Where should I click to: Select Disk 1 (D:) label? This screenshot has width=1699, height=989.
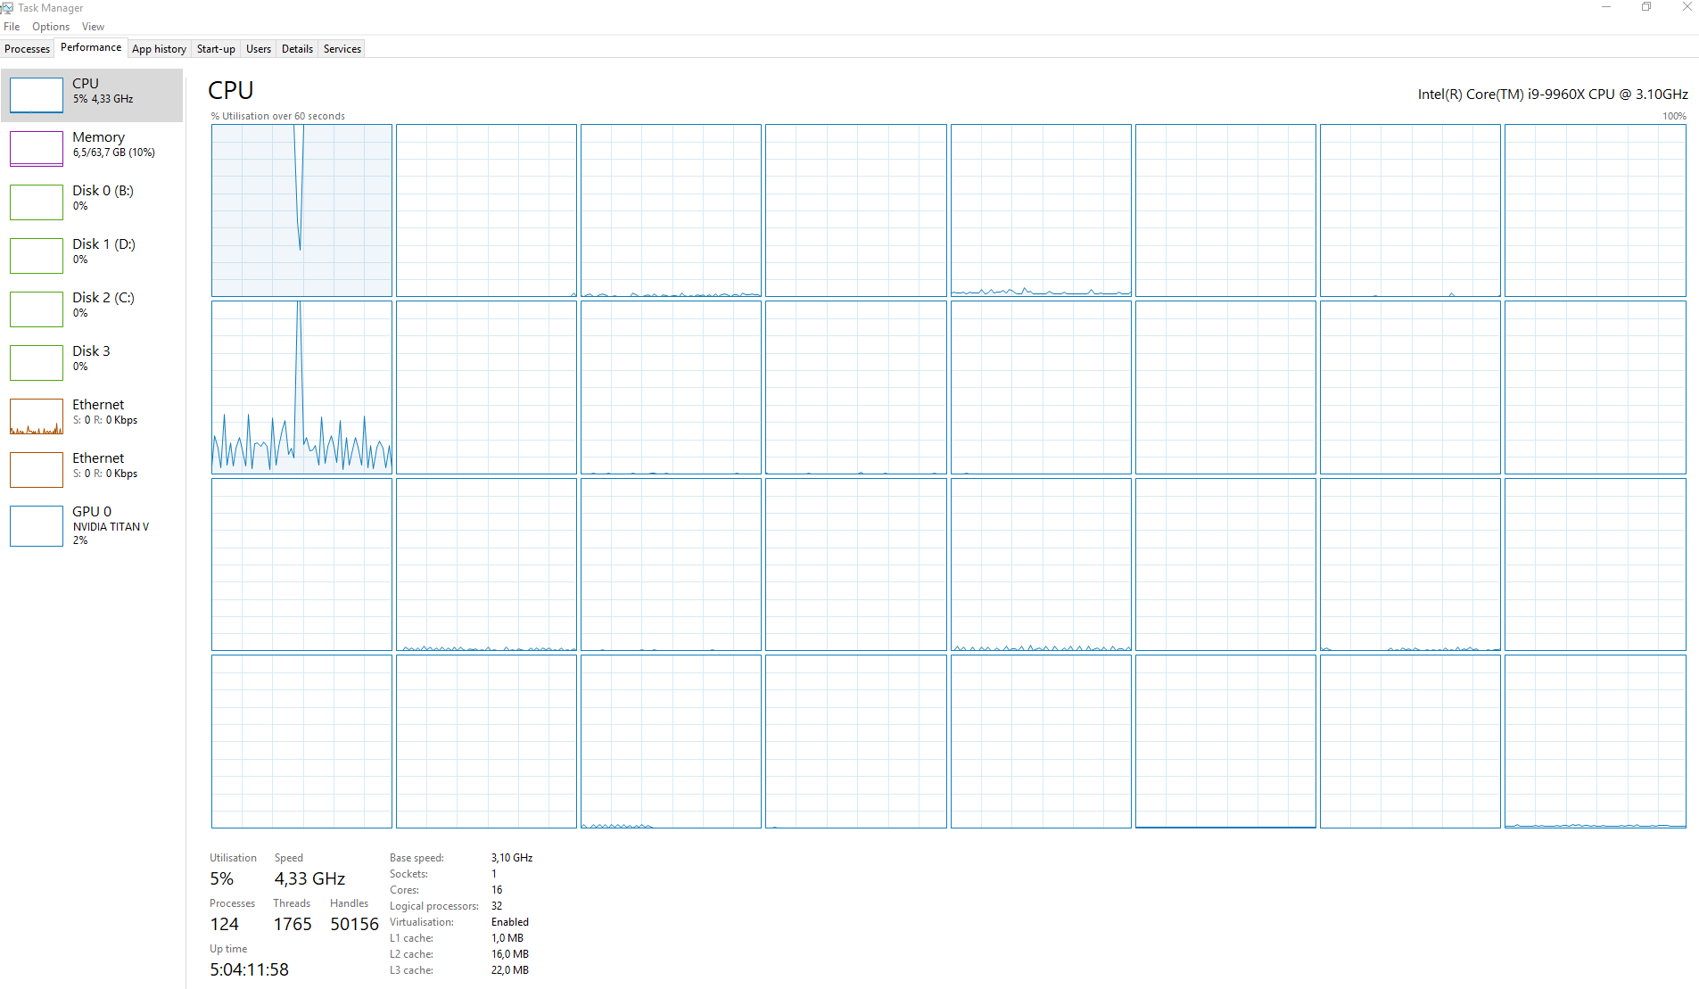[x=103, y=244]
